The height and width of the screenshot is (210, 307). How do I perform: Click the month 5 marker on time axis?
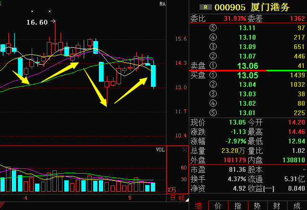tap(130, 198)
